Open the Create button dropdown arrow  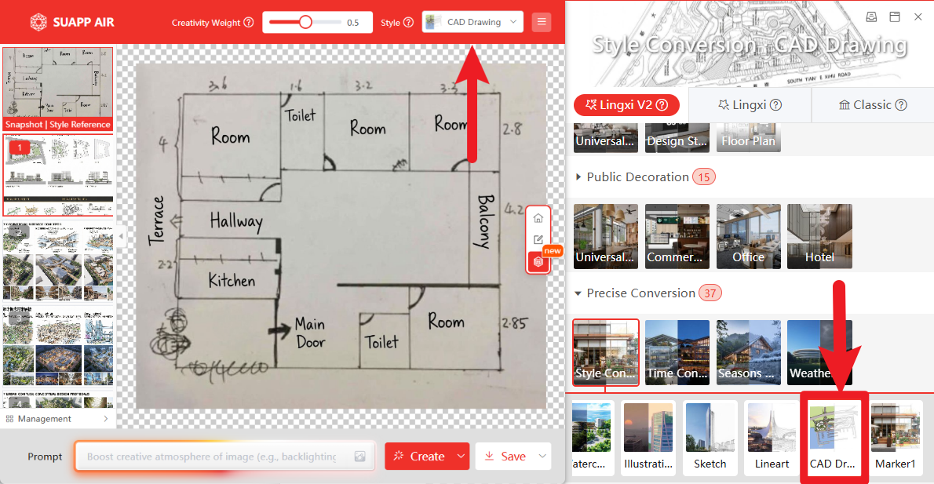point(462,457)
